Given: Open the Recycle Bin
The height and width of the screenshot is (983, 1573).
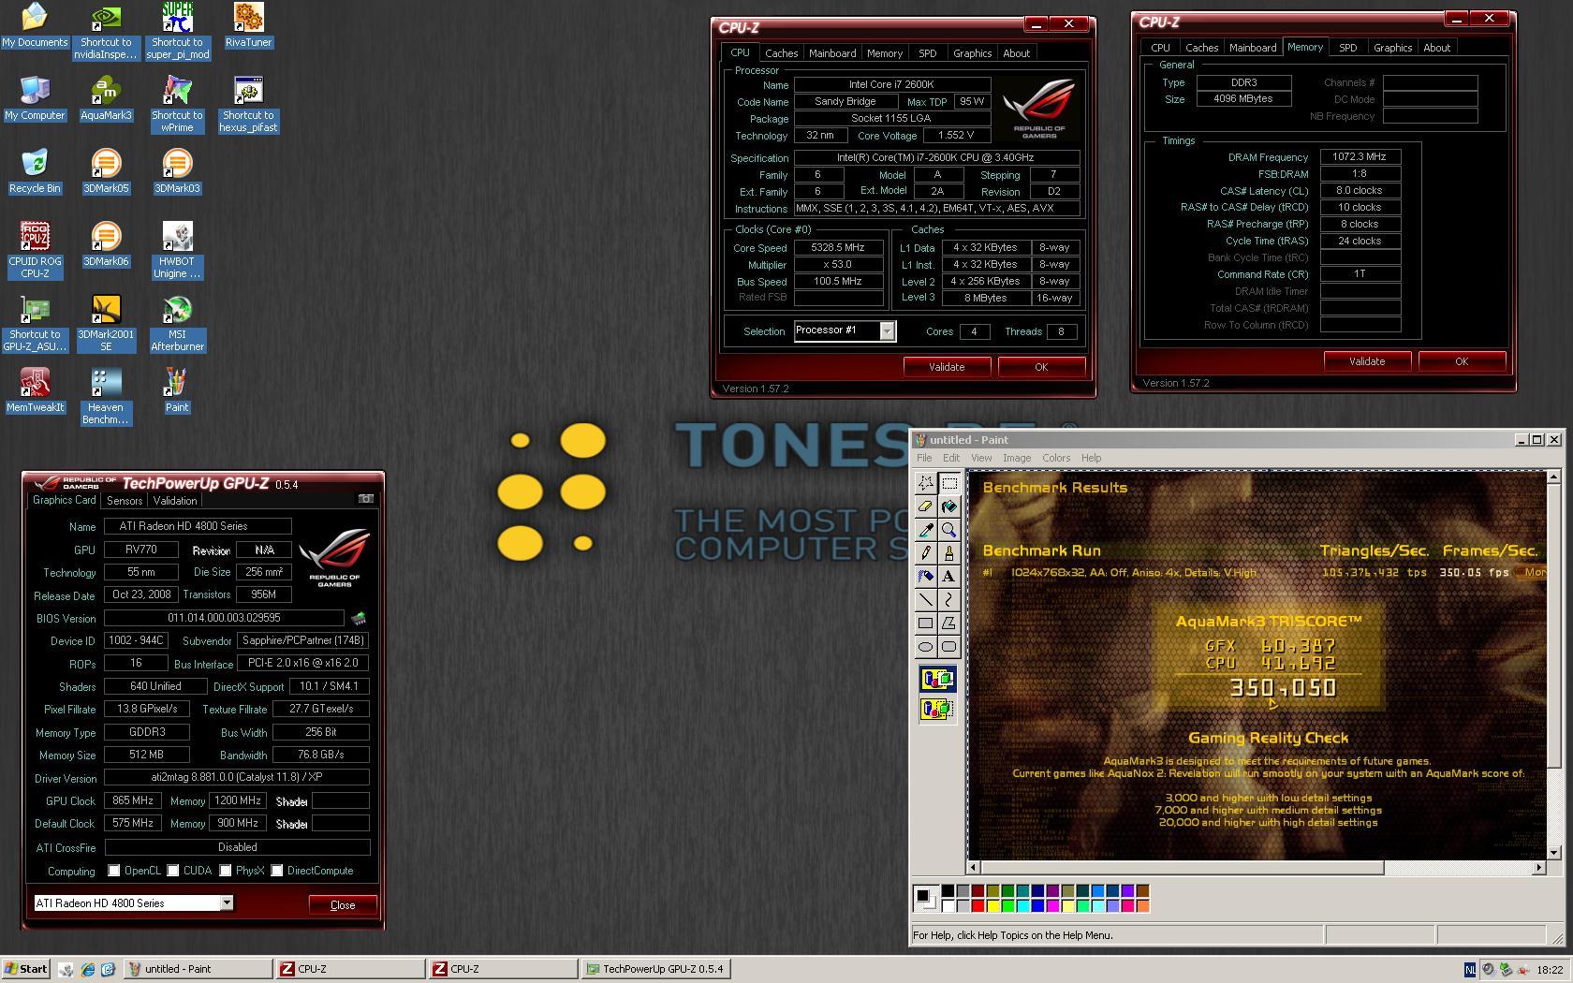Looking at the screenshot, I should [x=35, y=171].
